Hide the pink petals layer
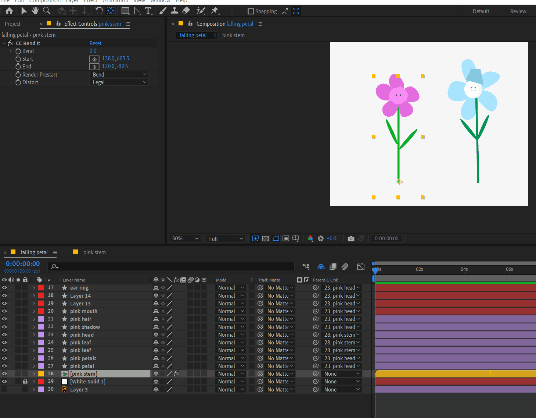Screen dimensions: 536x418 coord(4,358)
